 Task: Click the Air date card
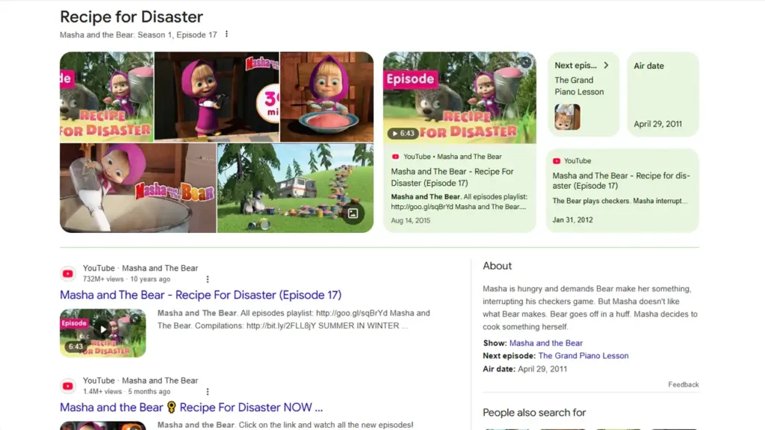pyautogui.click(x=663, y=95)
